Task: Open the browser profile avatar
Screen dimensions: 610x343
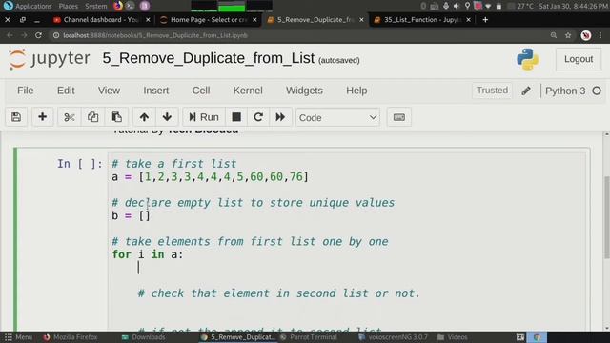Action: click(x=586, y=35)
